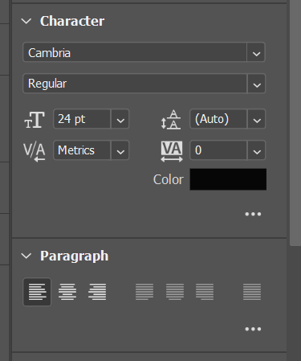Click the black text Color swatch
The image size is (301, 361).
coord(228,179)
